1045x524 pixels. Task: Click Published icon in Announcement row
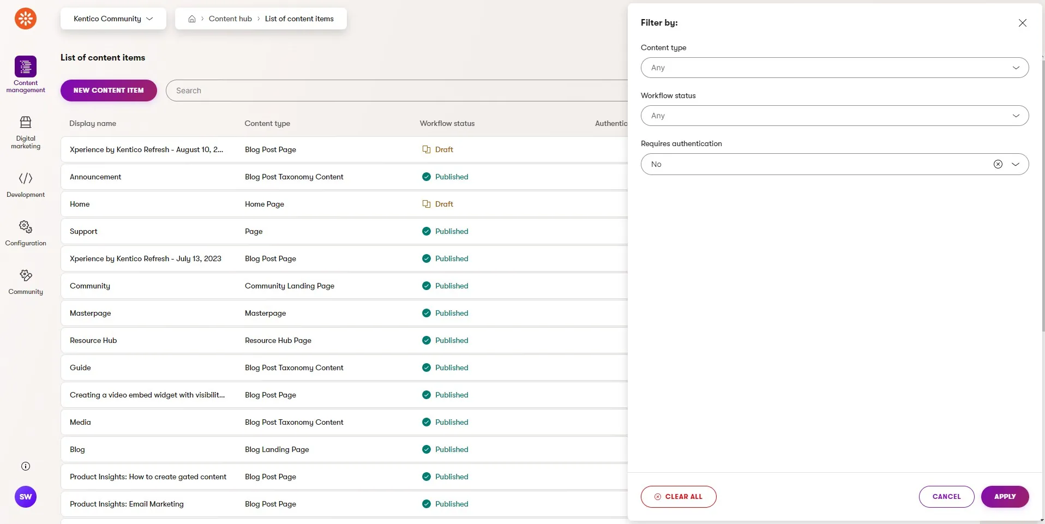(x=427, y=177)
